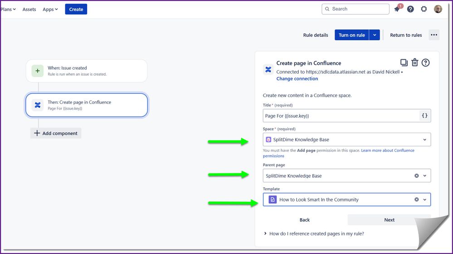Viewport: 453px width, 254px height.
Task: Open the Assets menu item
Action: [x=29, y=9]
